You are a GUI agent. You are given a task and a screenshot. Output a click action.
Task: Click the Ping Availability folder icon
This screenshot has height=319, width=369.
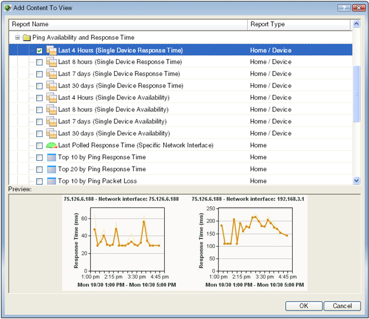coord(26,38)
